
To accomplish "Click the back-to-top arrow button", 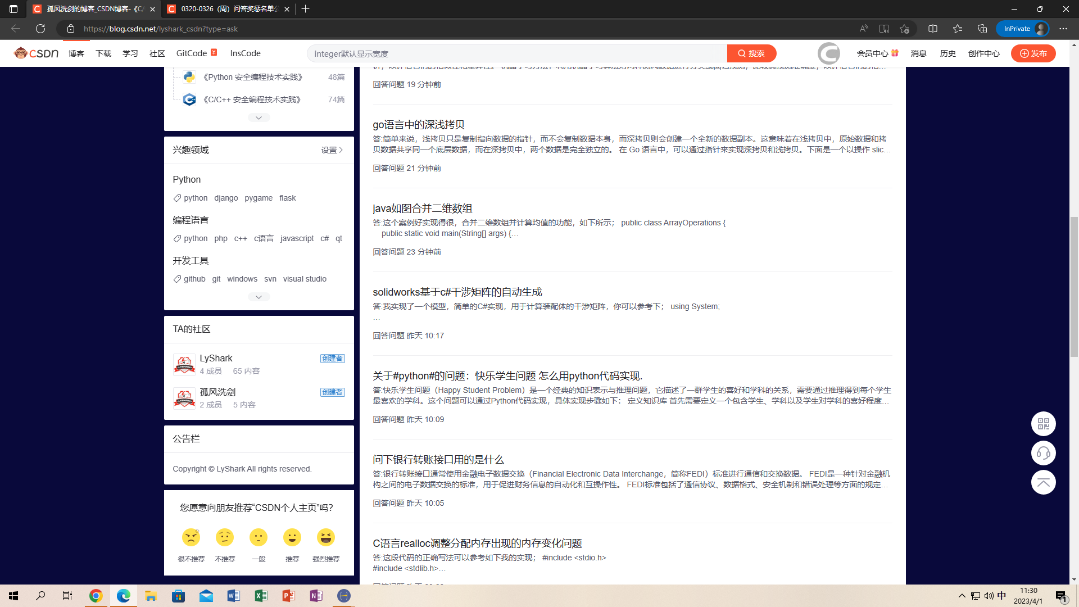I will click(1043, 482).
